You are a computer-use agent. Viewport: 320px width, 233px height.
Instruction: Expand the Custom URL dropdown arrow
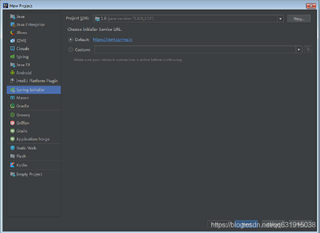[x=299, y=49]
